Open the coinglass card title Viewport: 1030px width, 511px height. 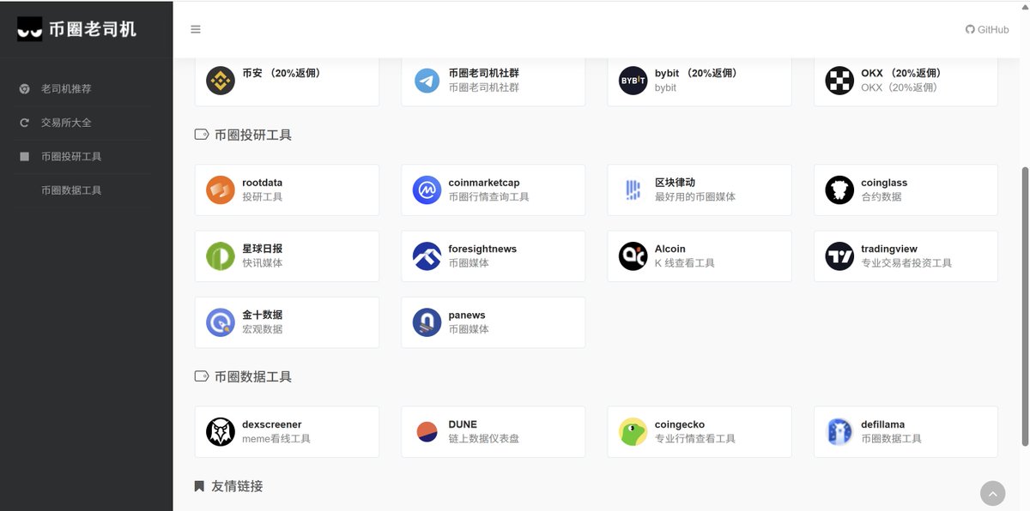[884, 183]
